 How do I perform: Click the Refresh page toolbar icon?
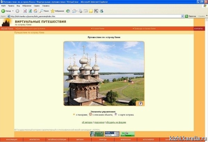click(30, 11)
